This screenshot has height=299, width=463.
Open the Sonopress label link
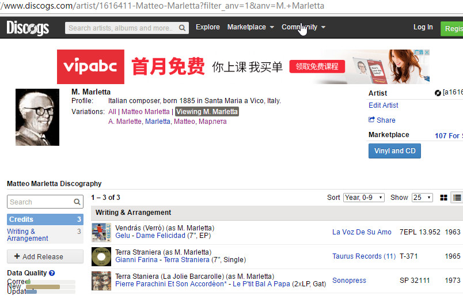click(x=349, y=281)
